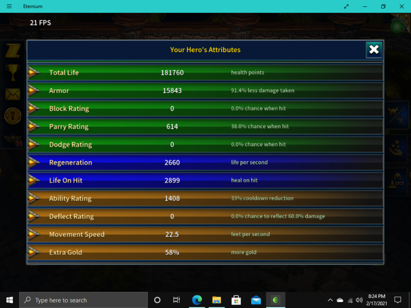Image resolution: width=411 pixels, height=308 pixels.
Task: Toggle fullscreen with the expand arrows icon
Action: point(346,7)
